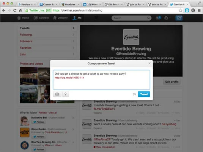This screenshot has width=203, height=152.
Task: Close the Compose new Tweet dialog
Action: pos(149,63)
